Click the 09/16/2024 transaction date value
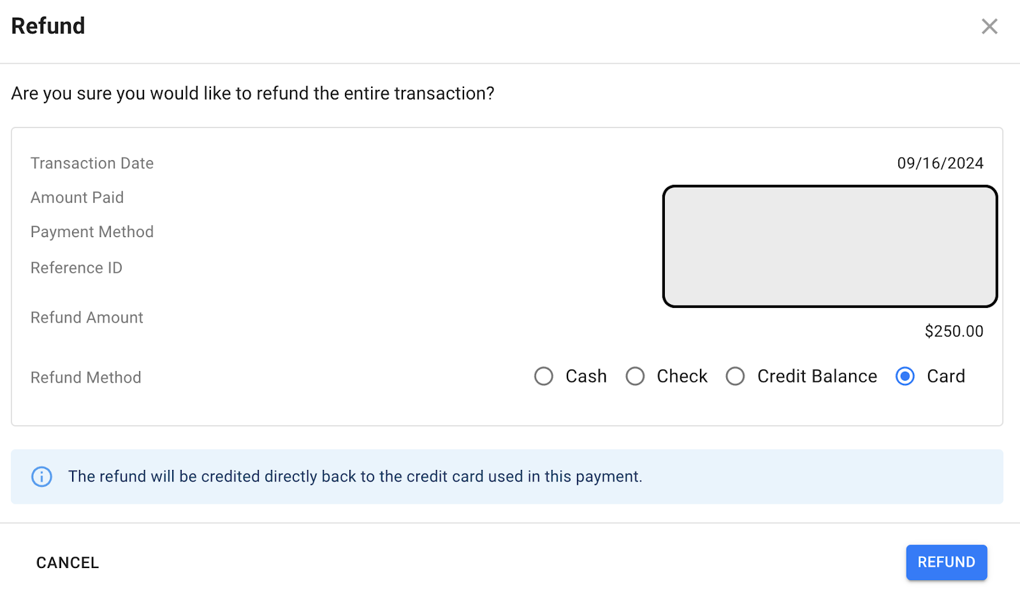The width and height of the screenshot is (1020, 591). tap(940, 163)
